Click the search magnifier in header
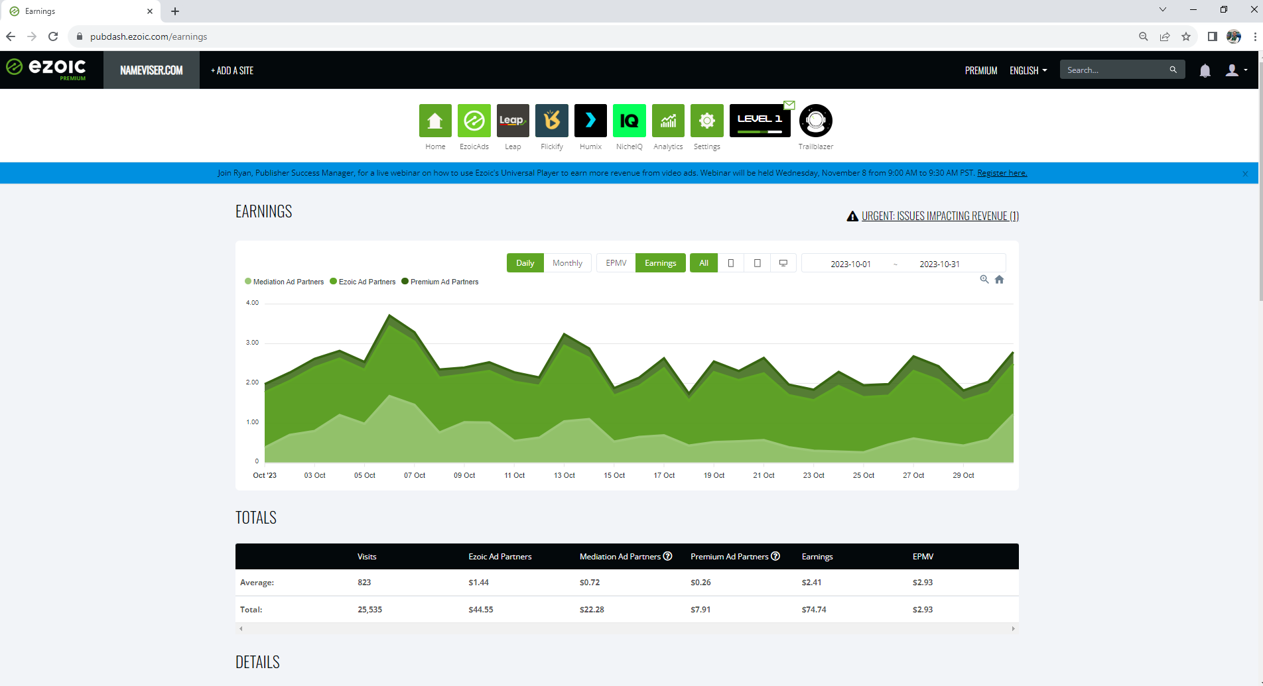 pos(1173,70)
